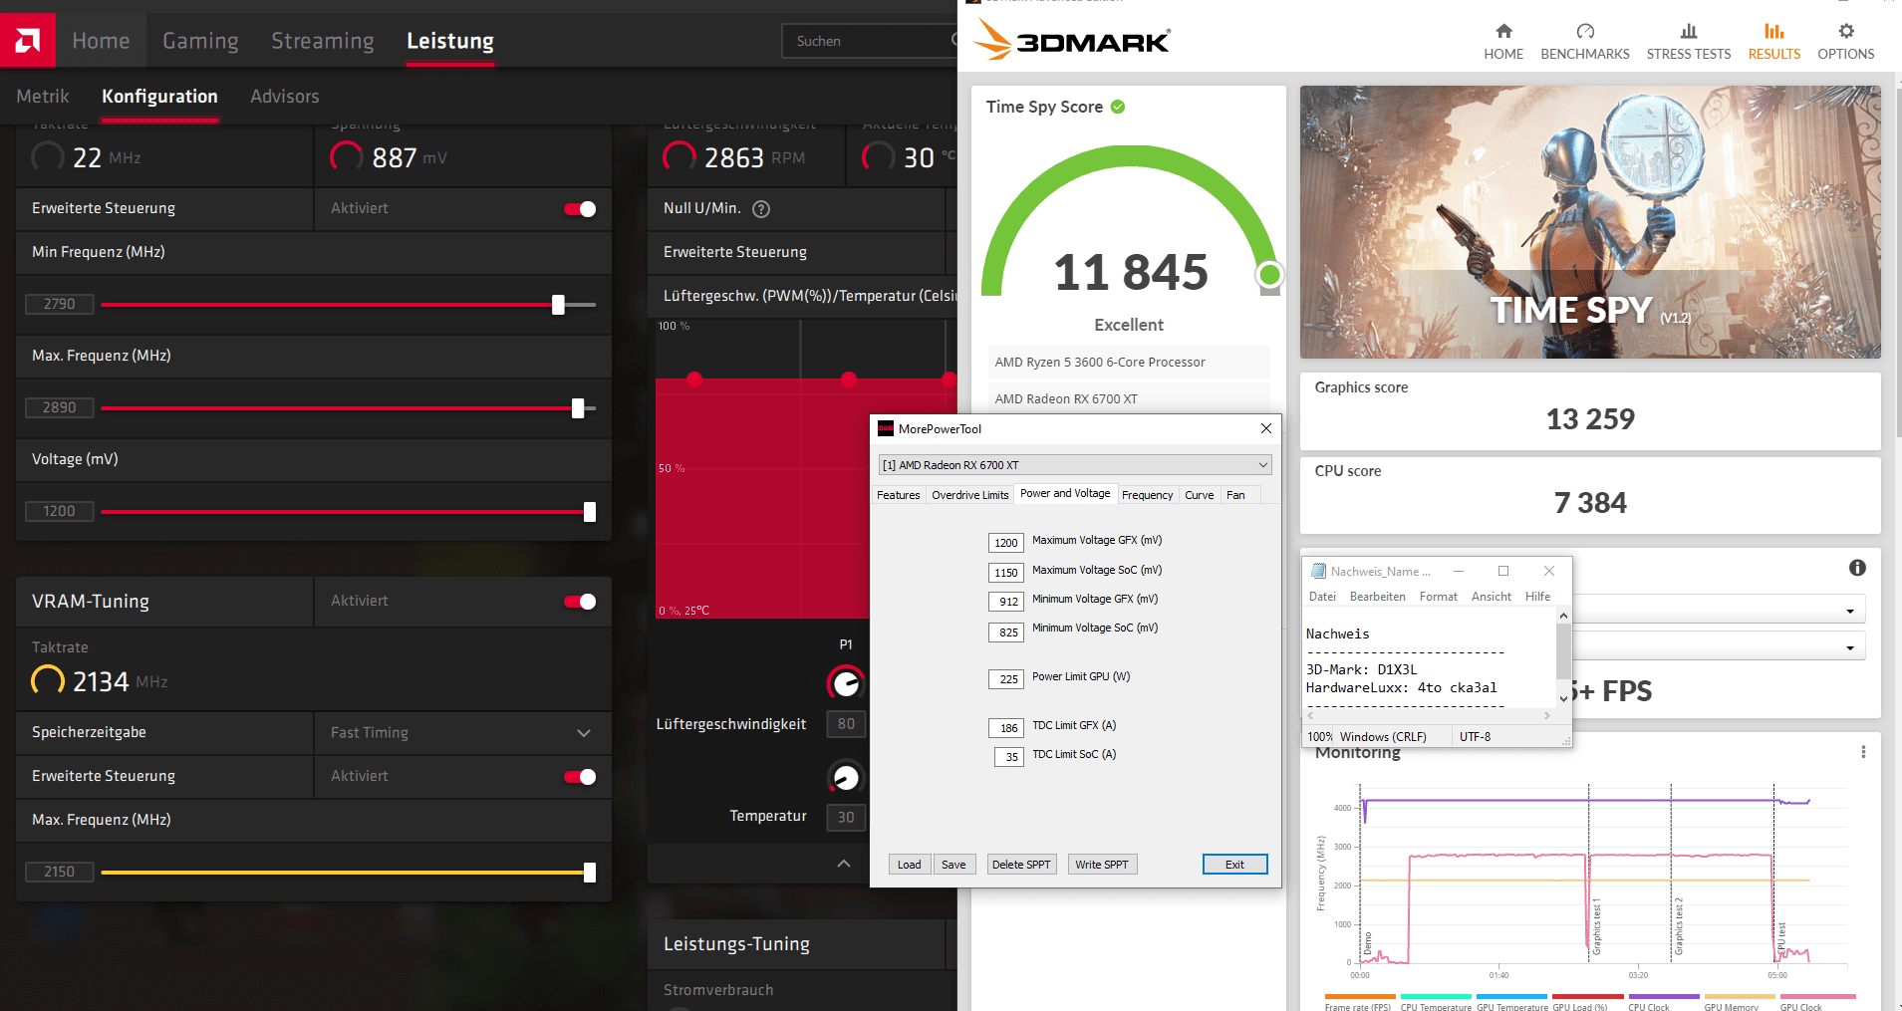This screenshot has height=1011, width=1902.
Task: Collapse fan curve panel chevron
Action: point(844,863)
